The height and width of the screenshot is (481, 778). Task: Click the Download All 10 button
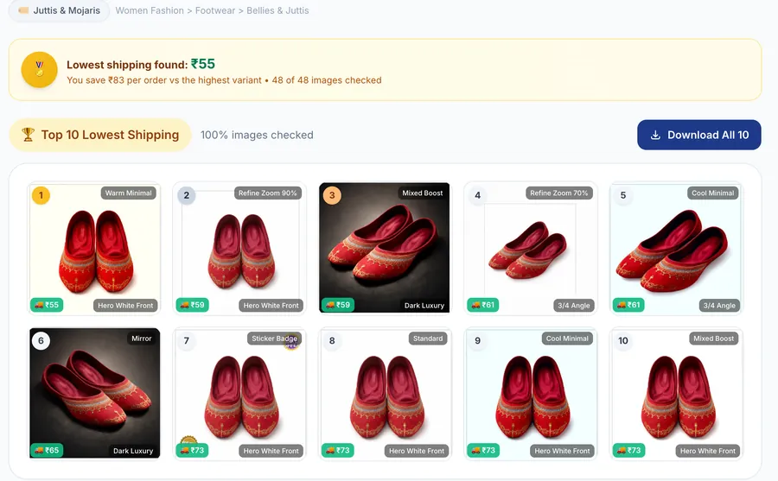698,135
